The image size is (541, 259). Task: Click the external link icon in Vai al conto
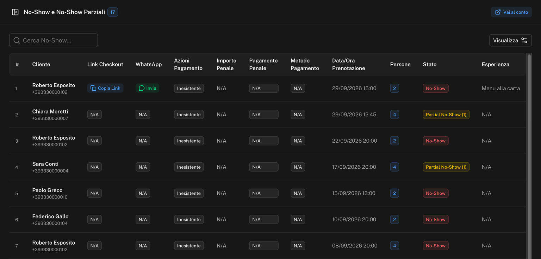[498, 12]
